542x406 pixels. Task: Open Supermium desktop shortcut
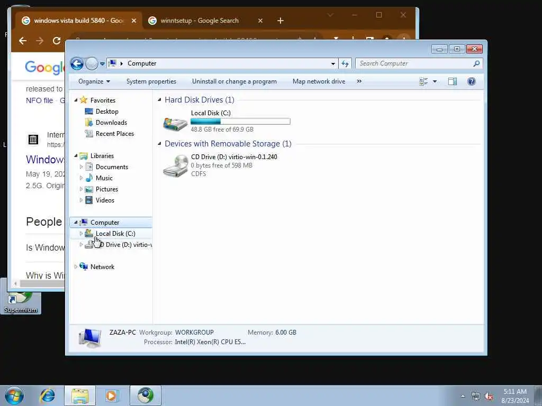click(21, 303)
